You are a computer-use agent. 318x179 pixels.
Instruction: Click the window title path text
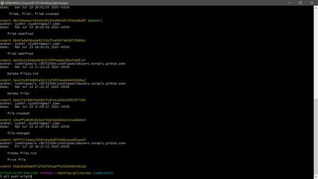[36, 3]
